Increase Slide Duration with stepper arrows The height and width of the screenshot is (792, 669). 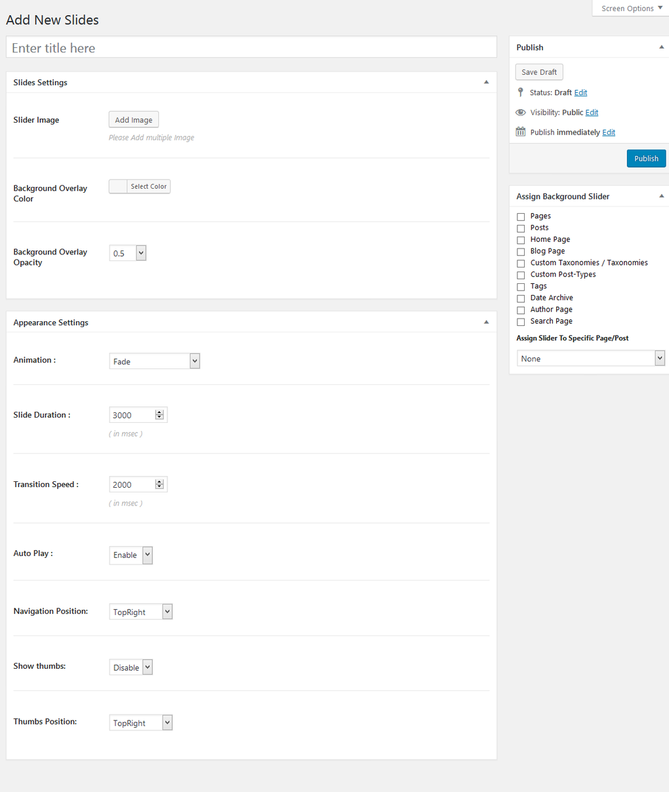coord(159,412)
